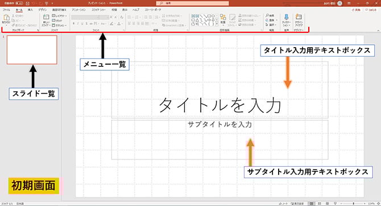Toggle Underline formatting

tap(82, 24)
